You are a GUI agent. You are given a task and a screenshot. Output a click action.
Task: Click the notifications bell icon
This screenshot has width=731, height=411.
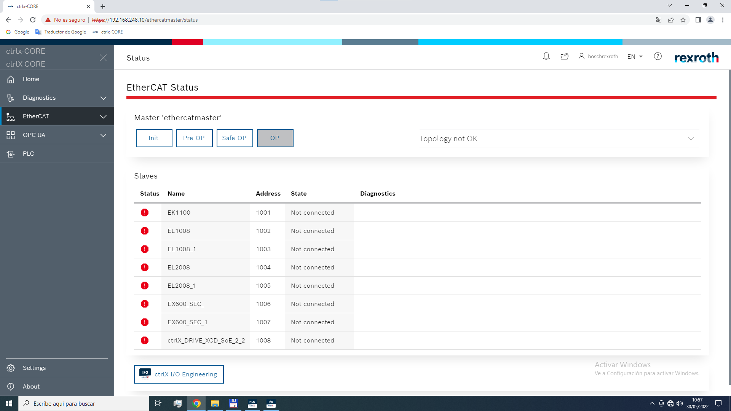point(546,56)
